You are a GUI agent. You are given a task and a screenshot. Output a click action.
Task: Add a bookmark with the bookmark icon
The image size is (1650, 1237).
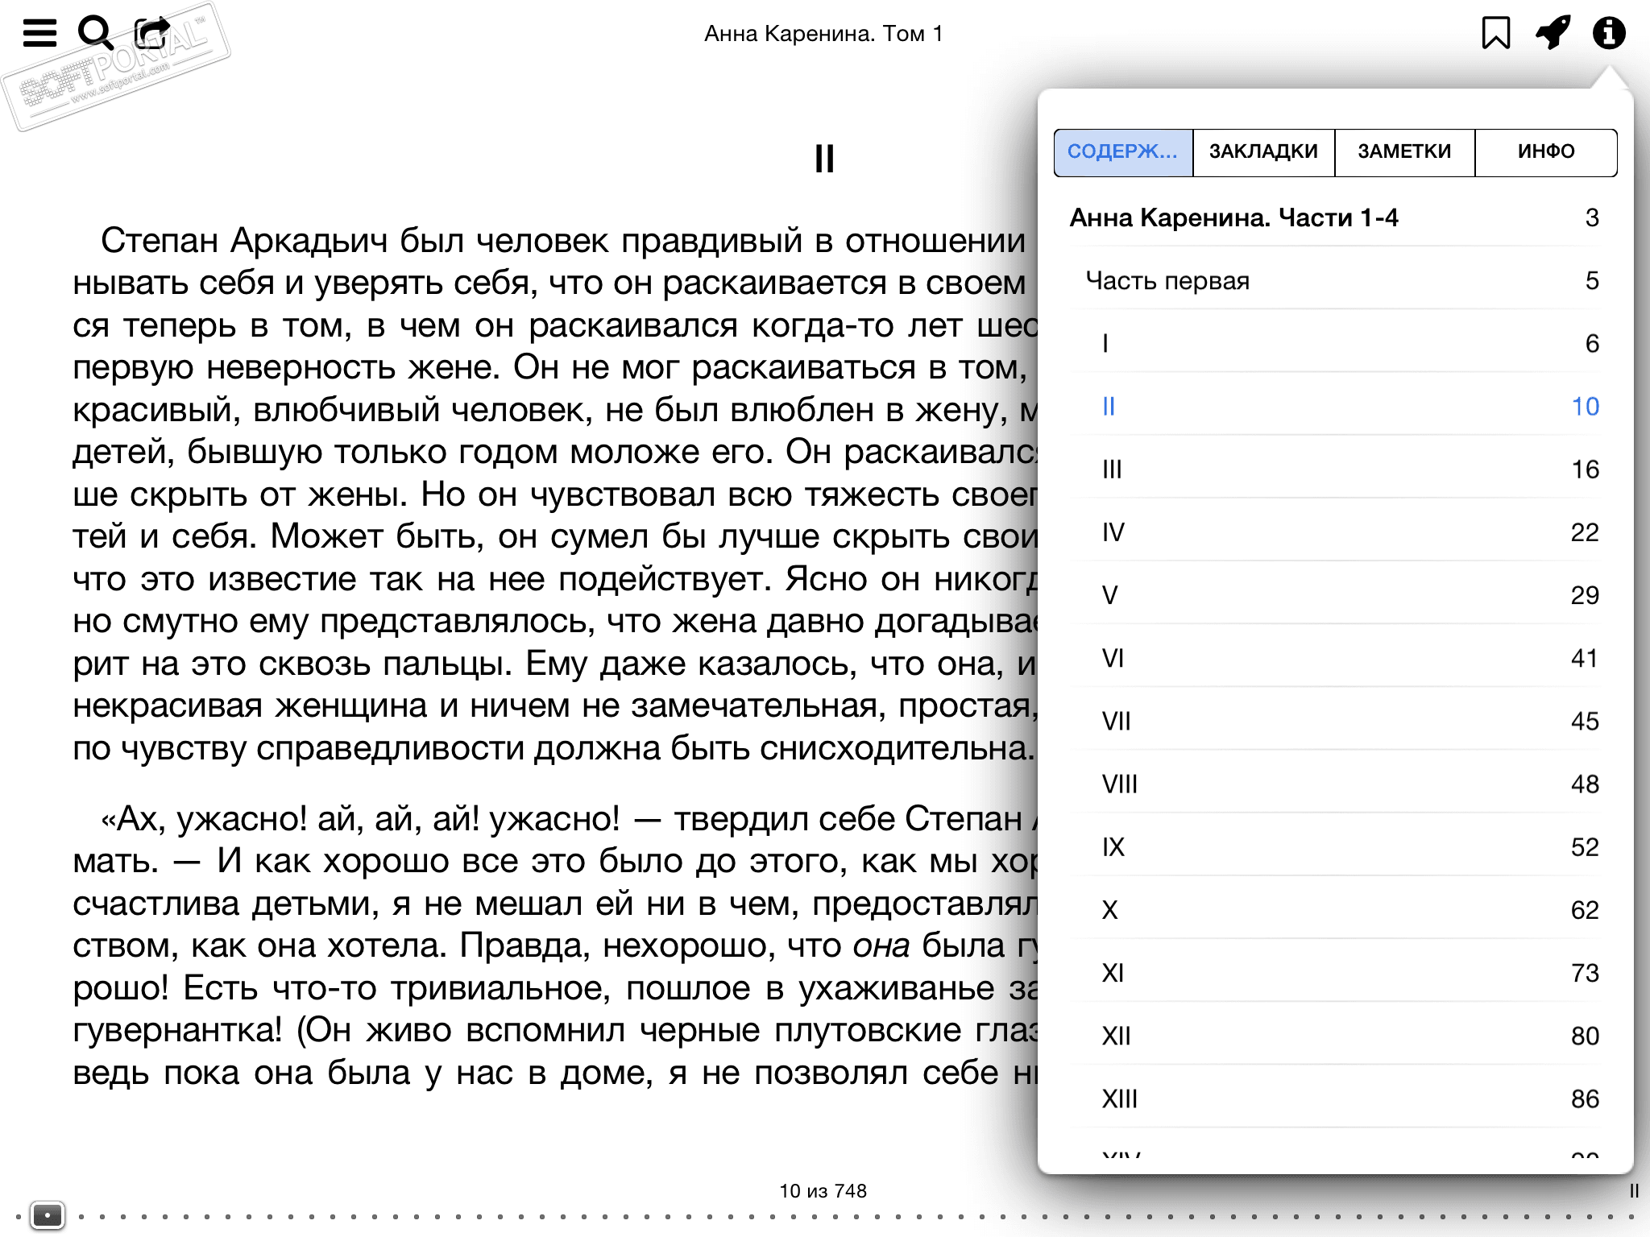[x=1495, y=33]
